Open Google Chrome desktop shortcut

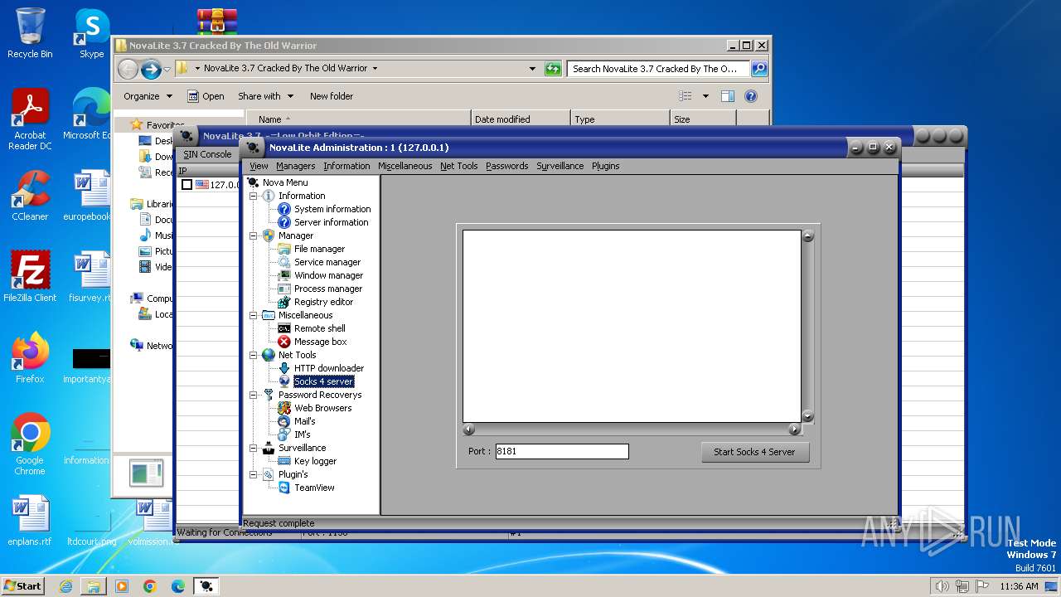pyautogui.click(x=30, y=444)
